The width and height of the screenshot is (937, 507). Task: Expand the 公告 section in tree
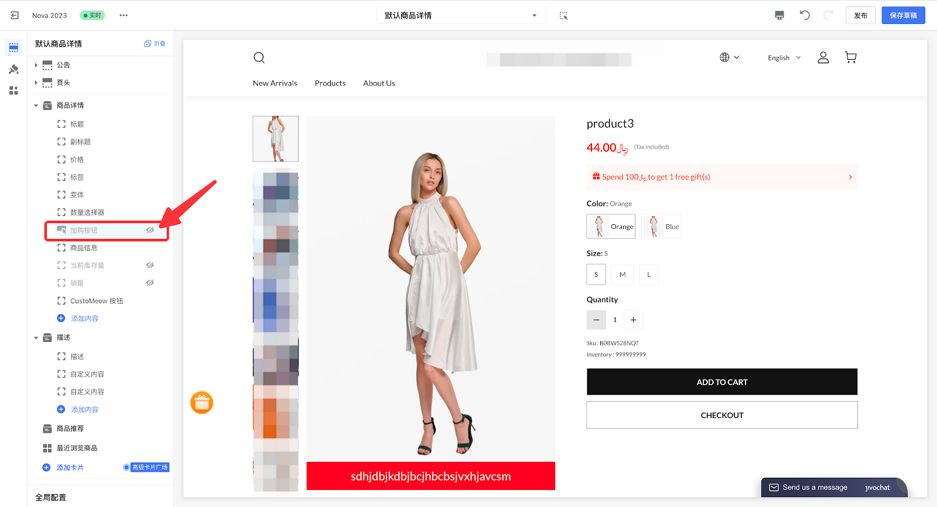[x=36, y=65]
